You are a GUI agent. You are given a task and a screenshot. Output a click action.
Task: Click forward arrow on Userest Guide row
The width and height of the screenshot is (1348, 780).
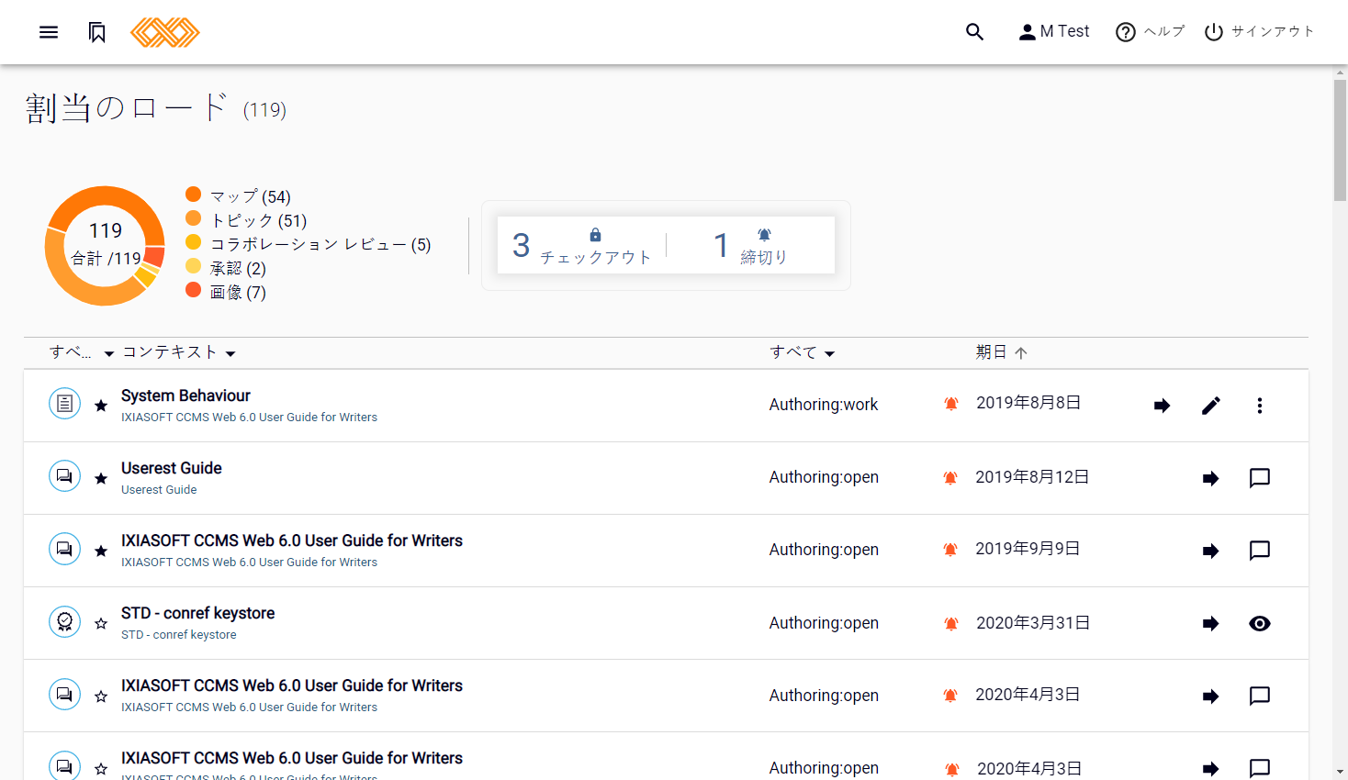(x=1211, y=478)
